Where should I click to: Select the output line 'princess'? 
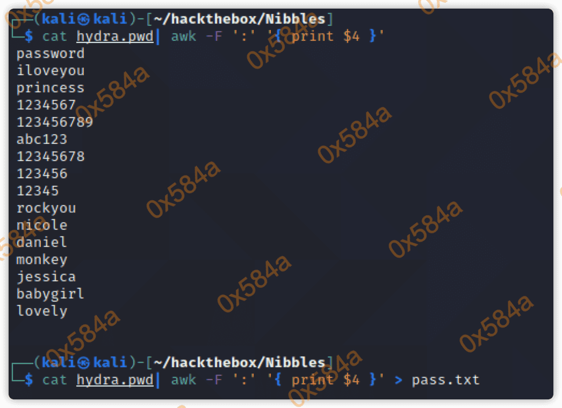click(x=51, y=88)
